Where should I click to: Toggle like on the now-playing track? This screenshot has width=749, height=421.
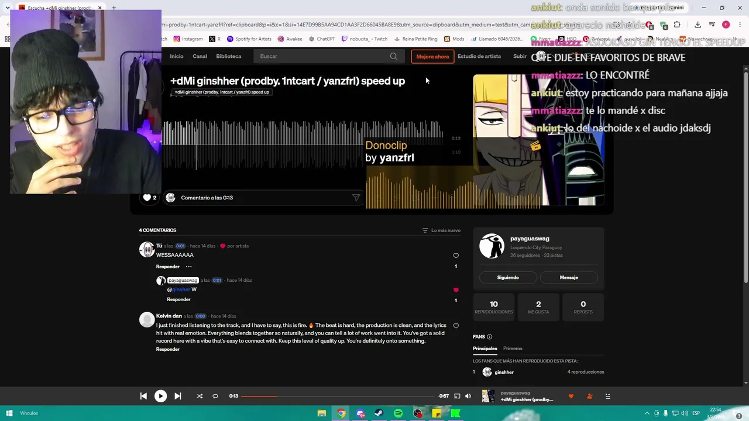[571, 396]
